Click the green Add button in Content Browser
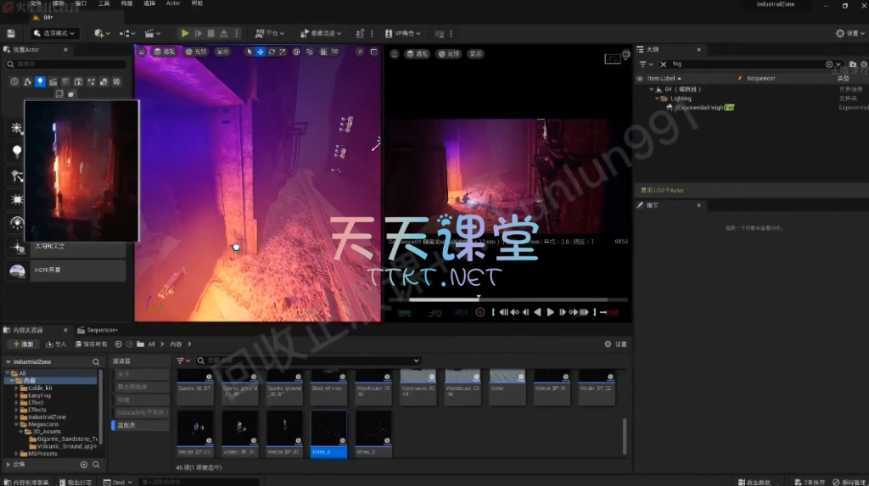Image resolution: width=869 pixels, height=486 pixels. coord(23,344)
